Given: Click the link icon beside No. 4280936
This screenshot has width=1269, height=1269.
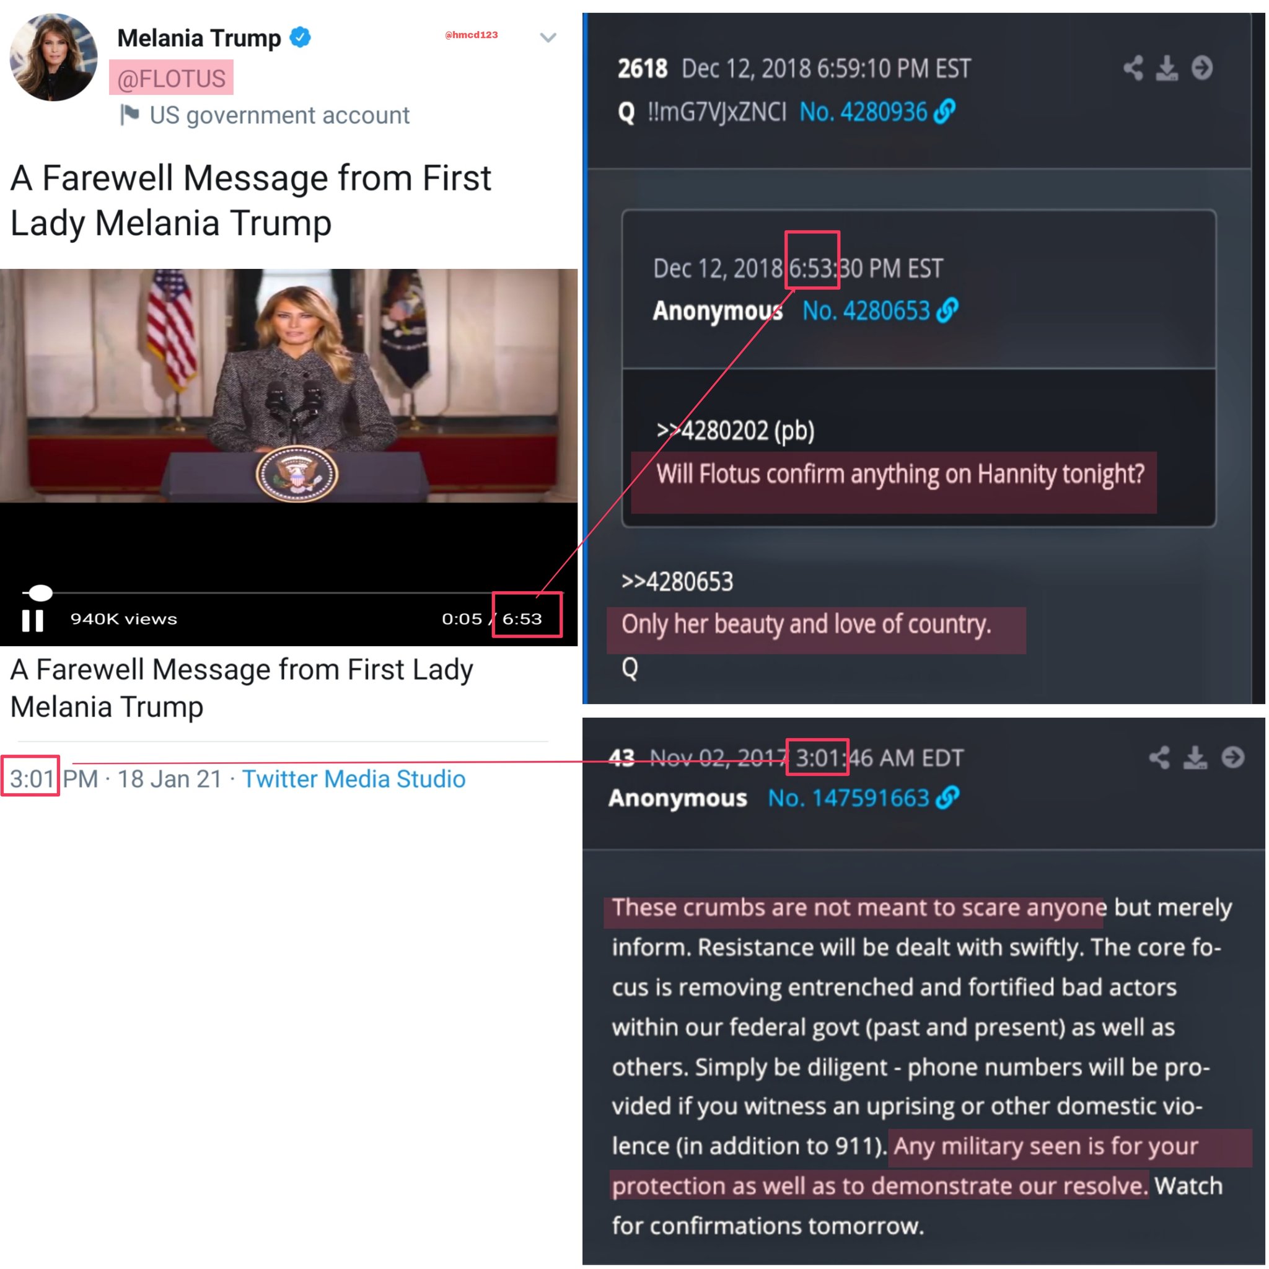Looking at the screenshot, I should [x=944, y=111].
